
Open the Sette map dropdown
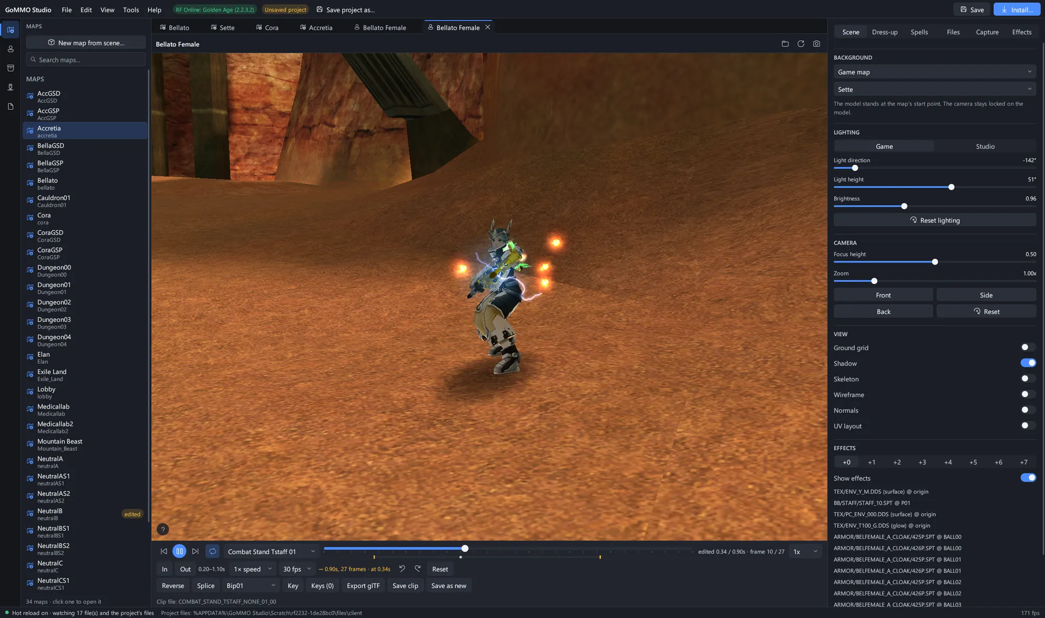[x=934, y=89]
